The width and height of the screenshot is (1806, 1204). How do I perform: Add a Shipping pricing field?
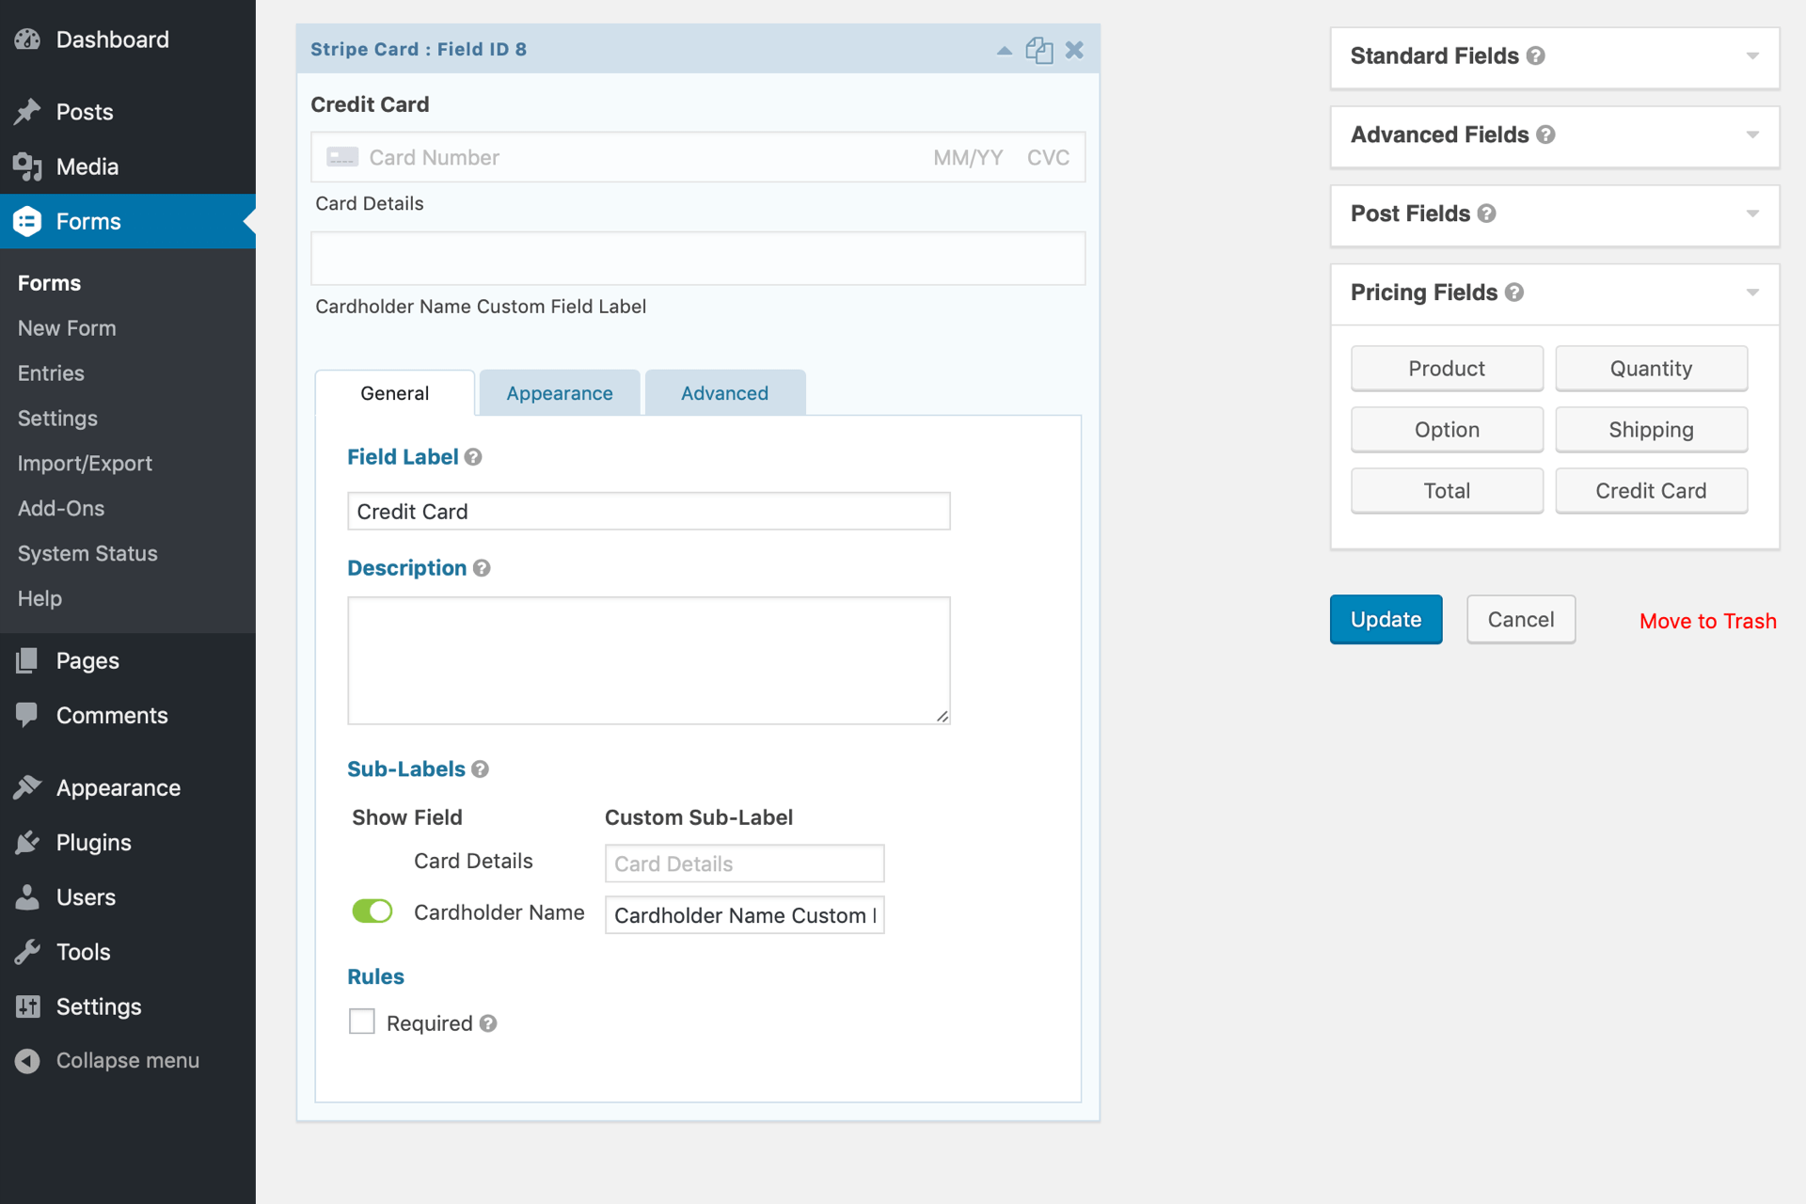[x=1650, y=430]
